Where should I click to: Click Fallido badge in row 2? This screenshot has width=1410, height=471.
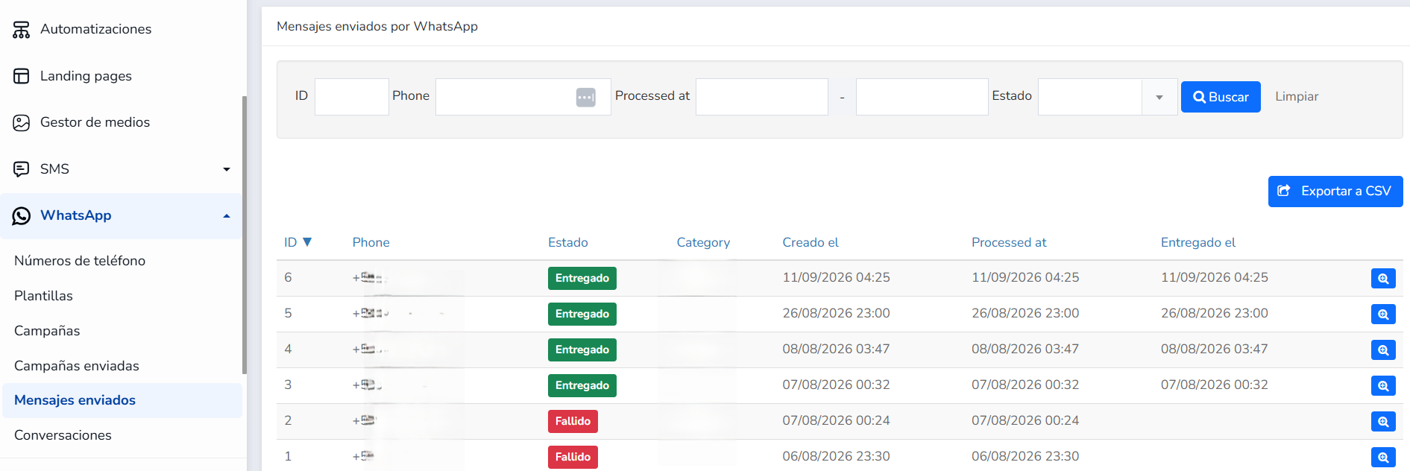coord(573,421)
